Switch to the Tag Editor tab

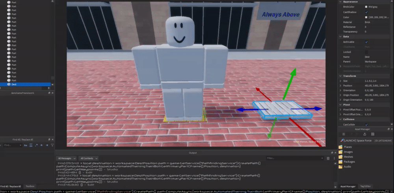(365, 186)
